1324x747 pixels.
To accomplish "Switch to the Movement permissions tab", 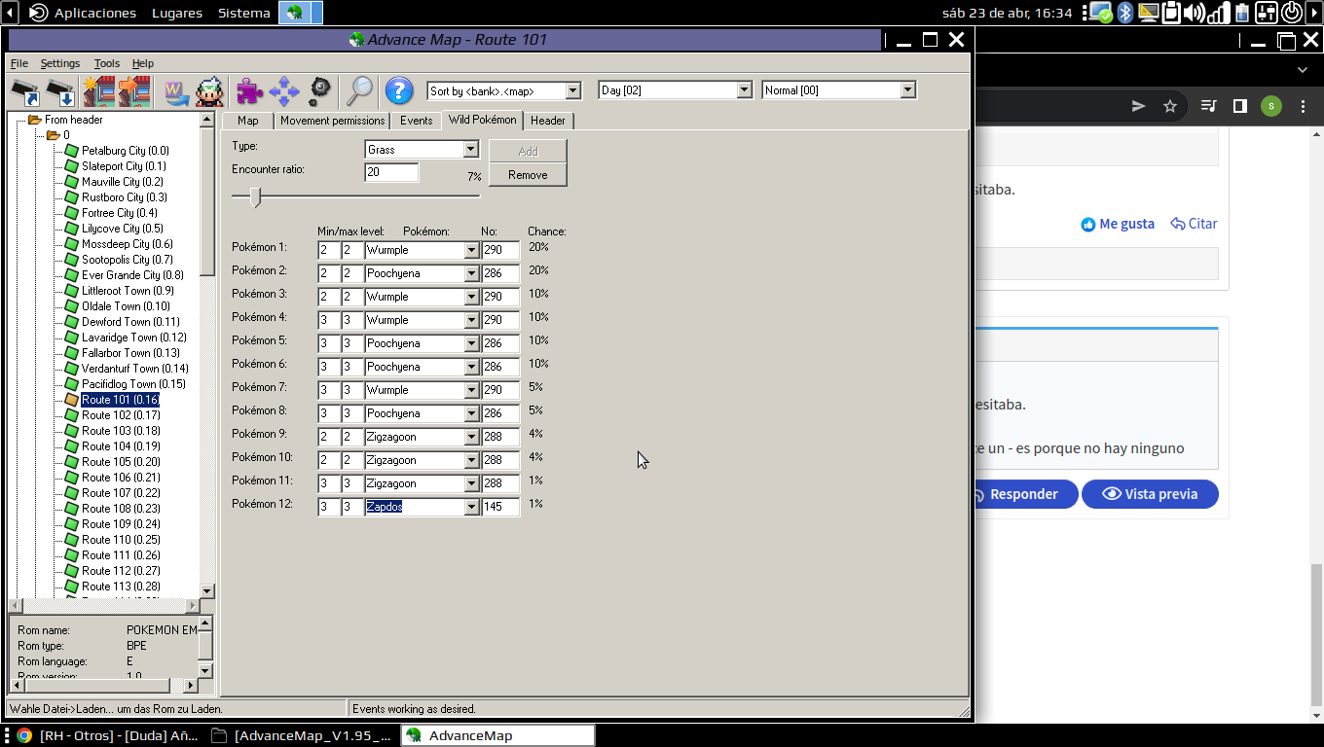I will click(x=332, y=121).
